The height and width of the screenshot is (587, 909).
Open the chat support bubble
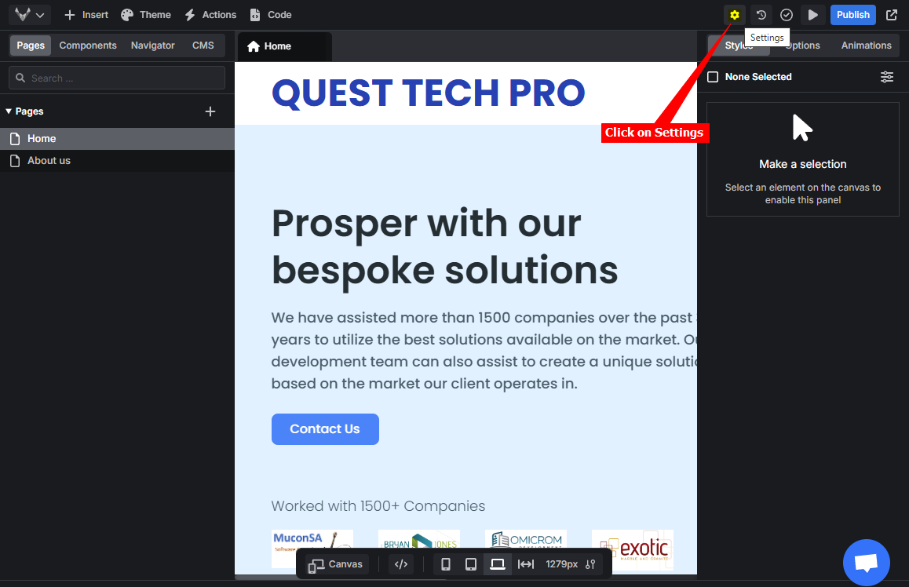click(866, 562)
